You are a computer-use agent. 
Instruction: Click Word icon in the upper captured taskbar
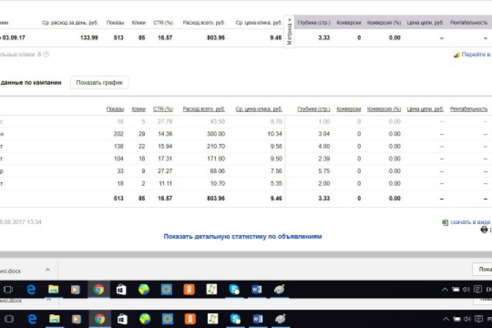click(x=257, y=290)
